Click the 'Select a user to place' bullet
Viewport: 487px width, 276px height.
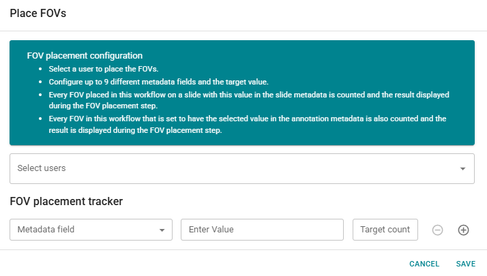pos(103,69)
